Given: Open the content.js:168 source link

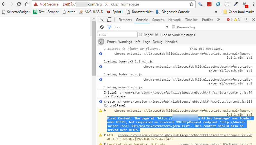Looking at the screenshot, I should click(185, 102).
